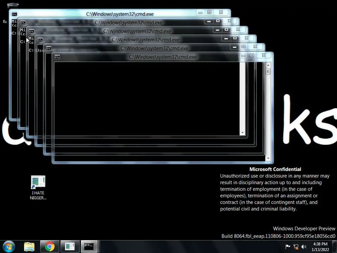Maximize the third cmd window from the front

click(235, 38)
